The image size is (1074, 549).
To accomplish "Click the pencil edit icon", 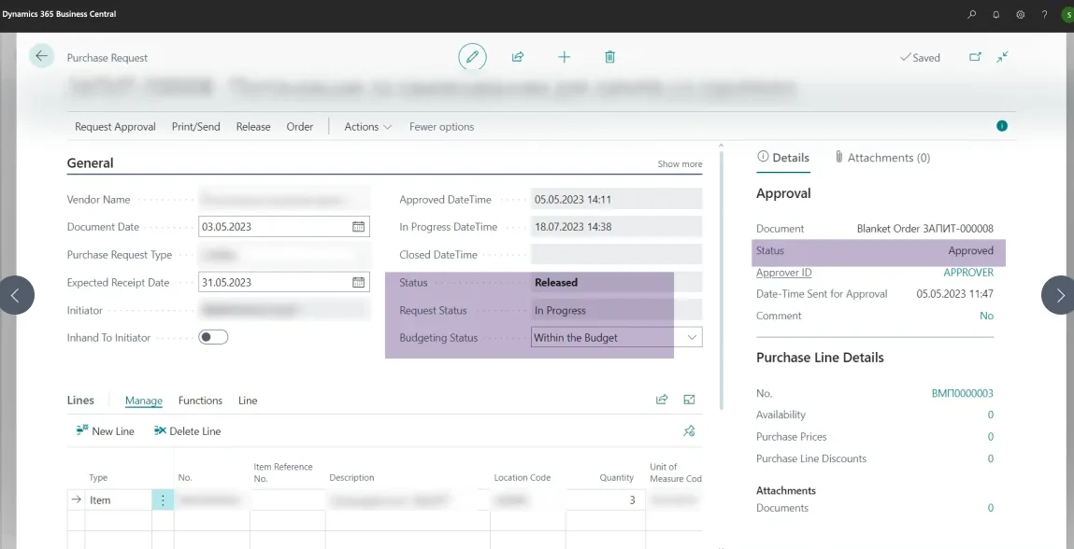I will click(x=472, y=57).
